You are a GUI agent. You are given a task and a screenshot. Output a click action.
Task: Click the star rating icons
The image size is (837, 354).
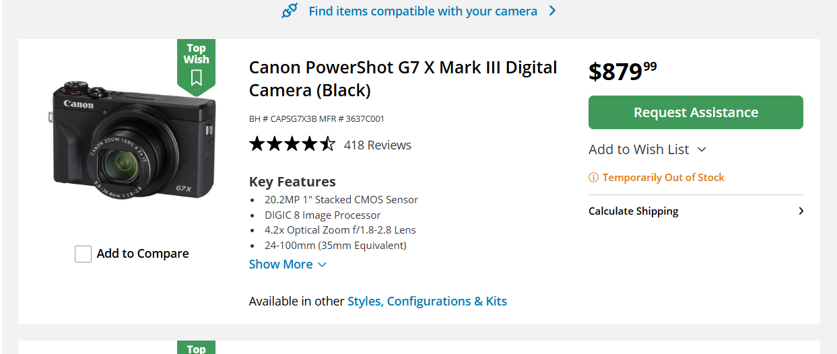tap(292, 145)
